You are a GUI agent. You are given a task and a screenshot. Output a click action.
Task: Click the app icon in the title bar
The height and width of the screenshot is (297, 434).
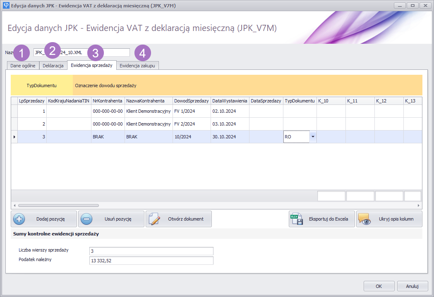click(5, 5)
